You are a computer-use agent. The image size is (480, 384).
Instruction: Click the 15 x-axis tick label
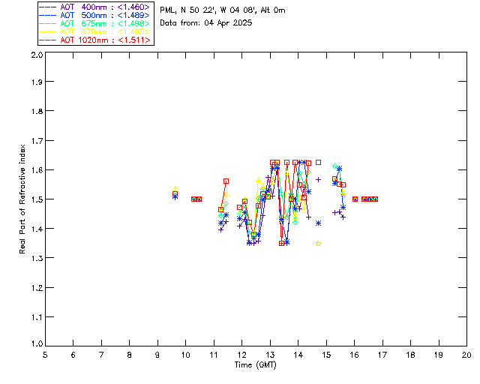click(x=326, y=355)
